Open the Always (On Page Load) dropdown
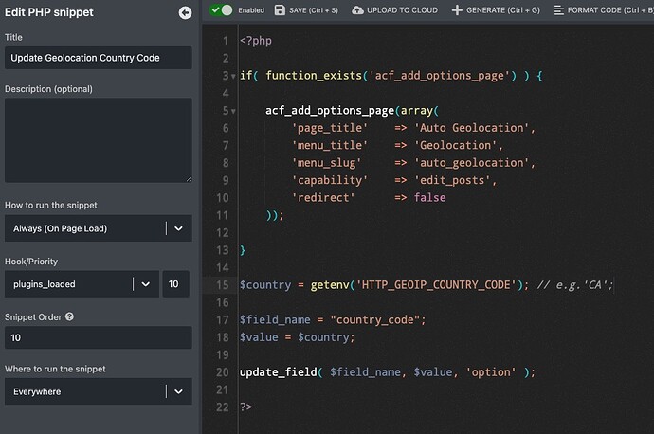This screenshot has width=654, height=434. tap(99, 228)
